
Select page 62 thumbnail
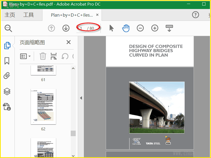coord(43,107)
